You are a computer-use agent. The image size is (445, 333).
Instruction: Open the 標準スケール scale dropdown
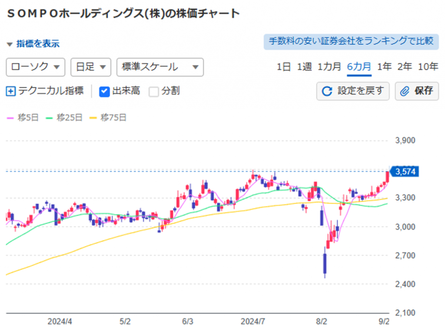coord(159,67)
